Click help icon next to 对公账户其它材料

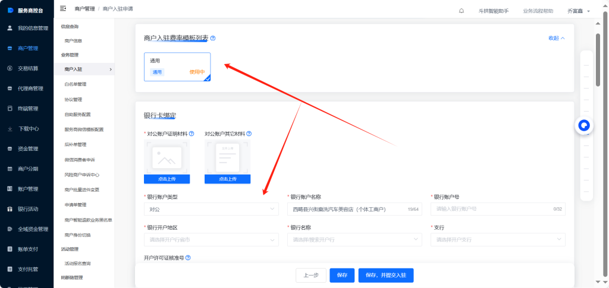click(249, 134)
